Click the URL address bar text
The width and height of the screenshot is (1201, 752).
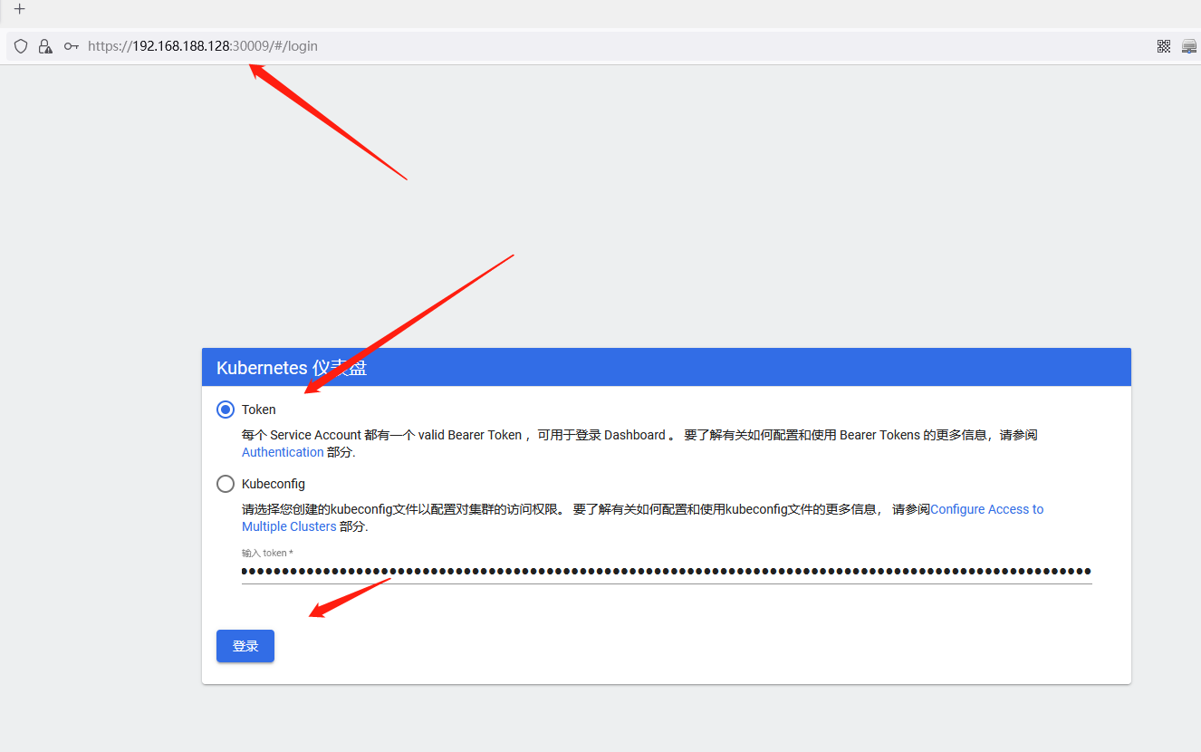pos(203,46)
